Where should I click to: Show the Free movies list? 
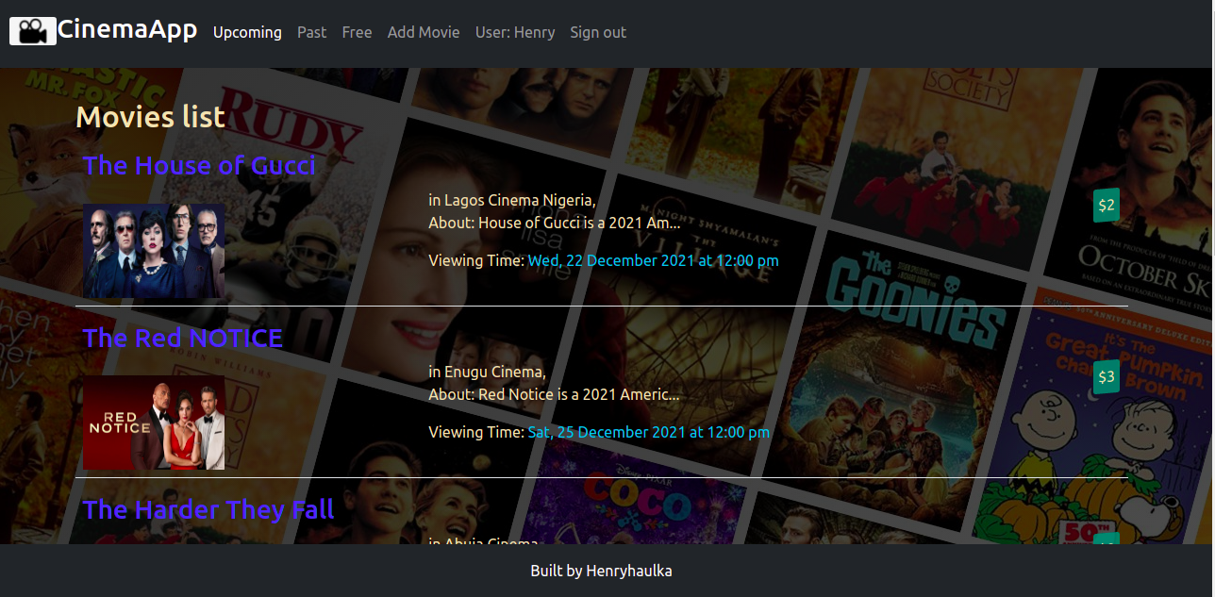[357, 32]
